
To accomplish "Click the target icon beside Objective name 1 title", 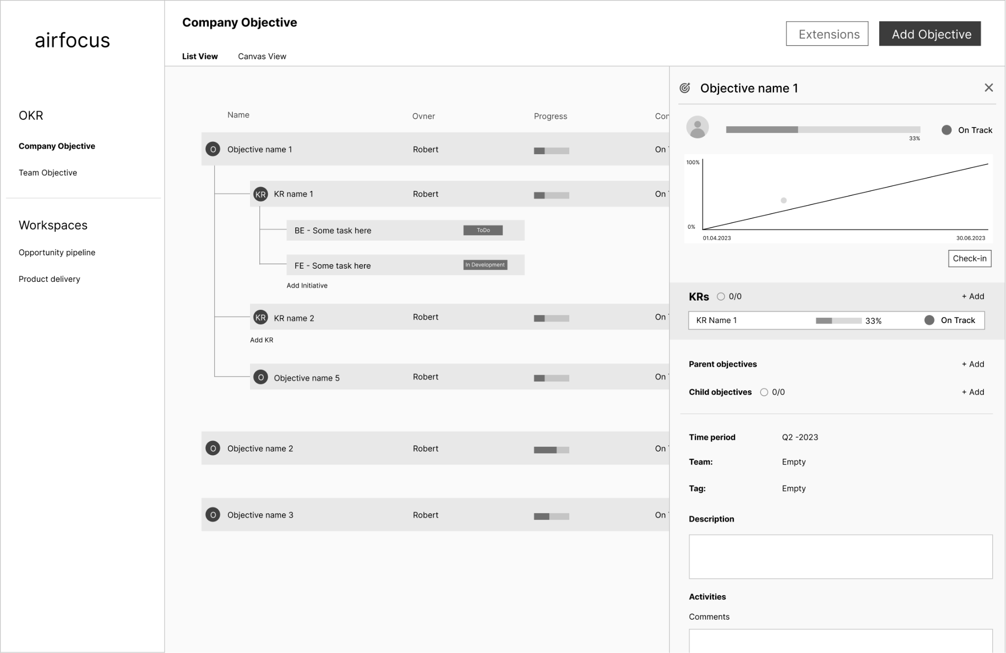I will coord(685,88).
